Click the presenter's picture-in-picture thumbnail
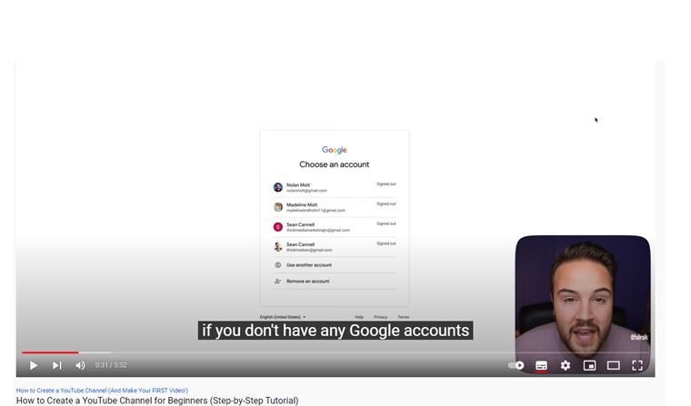This screenshot has width=691, height=406. tap(583, 304)
